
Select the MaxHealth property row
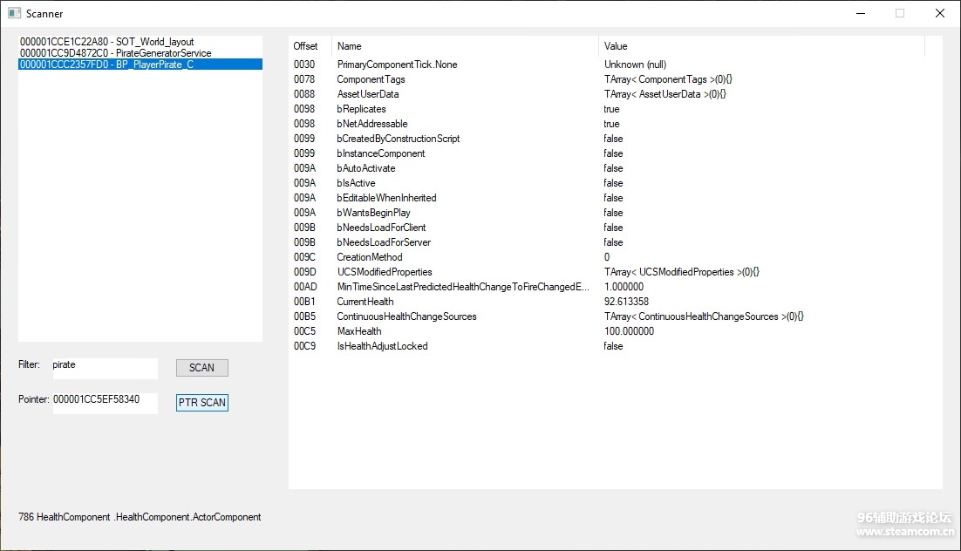[359, 331]
